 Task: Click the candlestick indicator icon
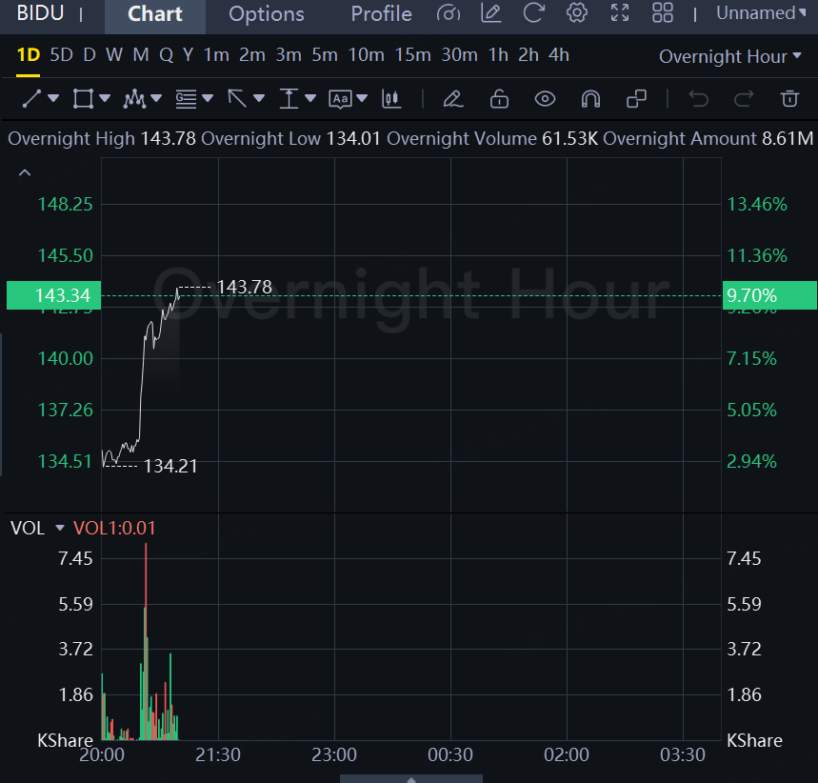pos(391,99)
